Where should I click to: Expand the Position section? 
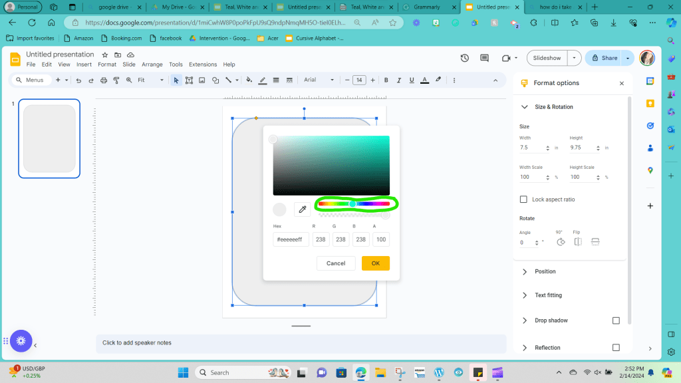coord(545,271)
